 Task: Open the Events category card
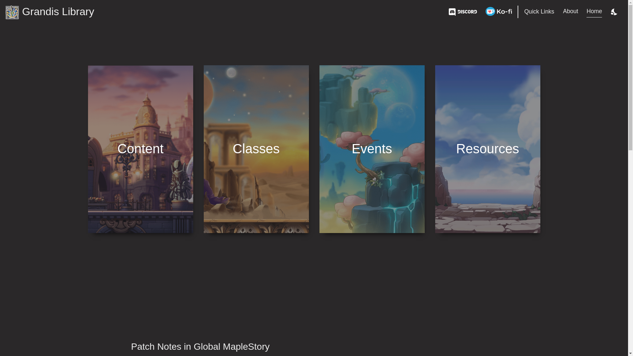(372, 149)
